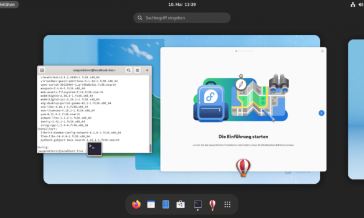Open the Calendar app in the dock
This screenshot has width=364, height=218.
coord(151,204)
